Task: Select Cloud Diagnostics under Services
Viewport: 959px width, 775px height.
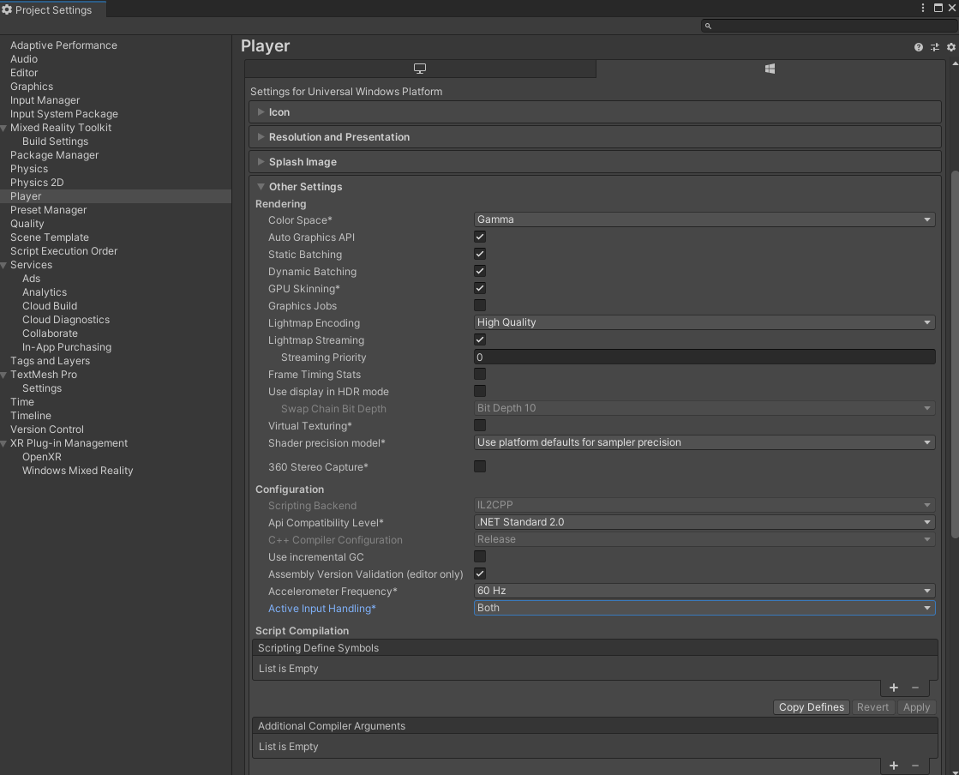Action: pyautogui.click(x=66, y=320)
